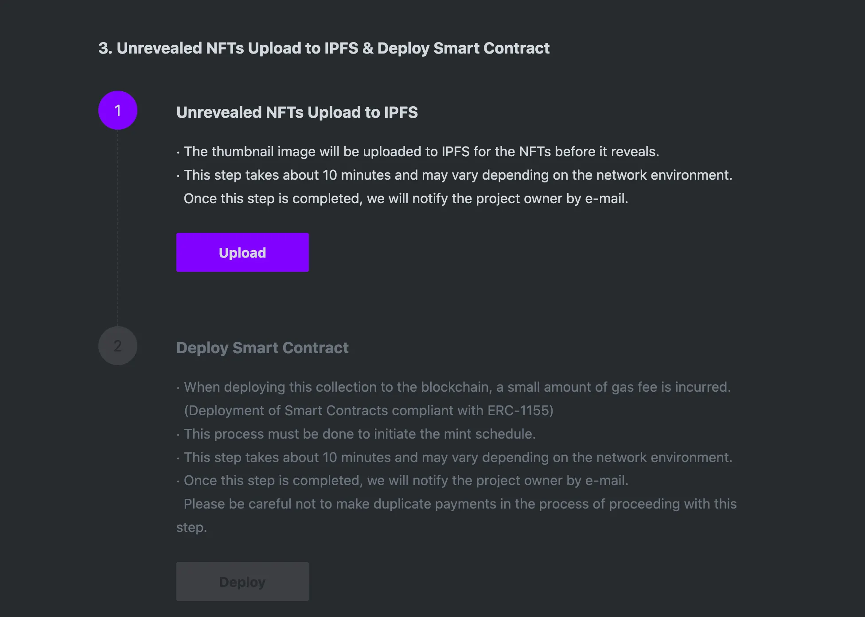Click the section 3 main page heading
Screen dimensions: 865x617
click(323, 48)
